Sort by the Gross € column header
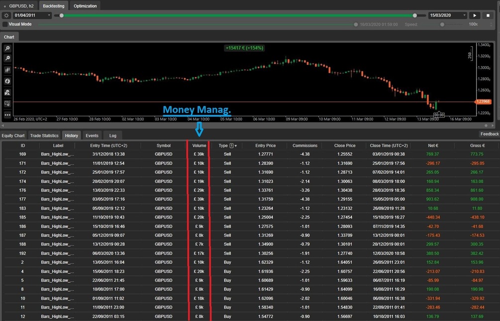The image size is (500, 321). (477, 146)
